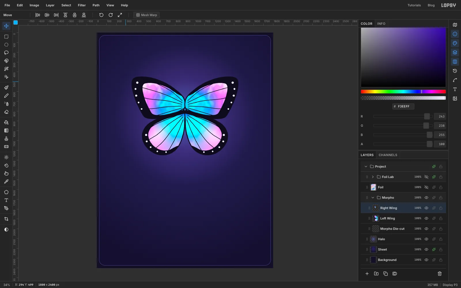Show the hidden Foil layer

[x=426, y=187]
